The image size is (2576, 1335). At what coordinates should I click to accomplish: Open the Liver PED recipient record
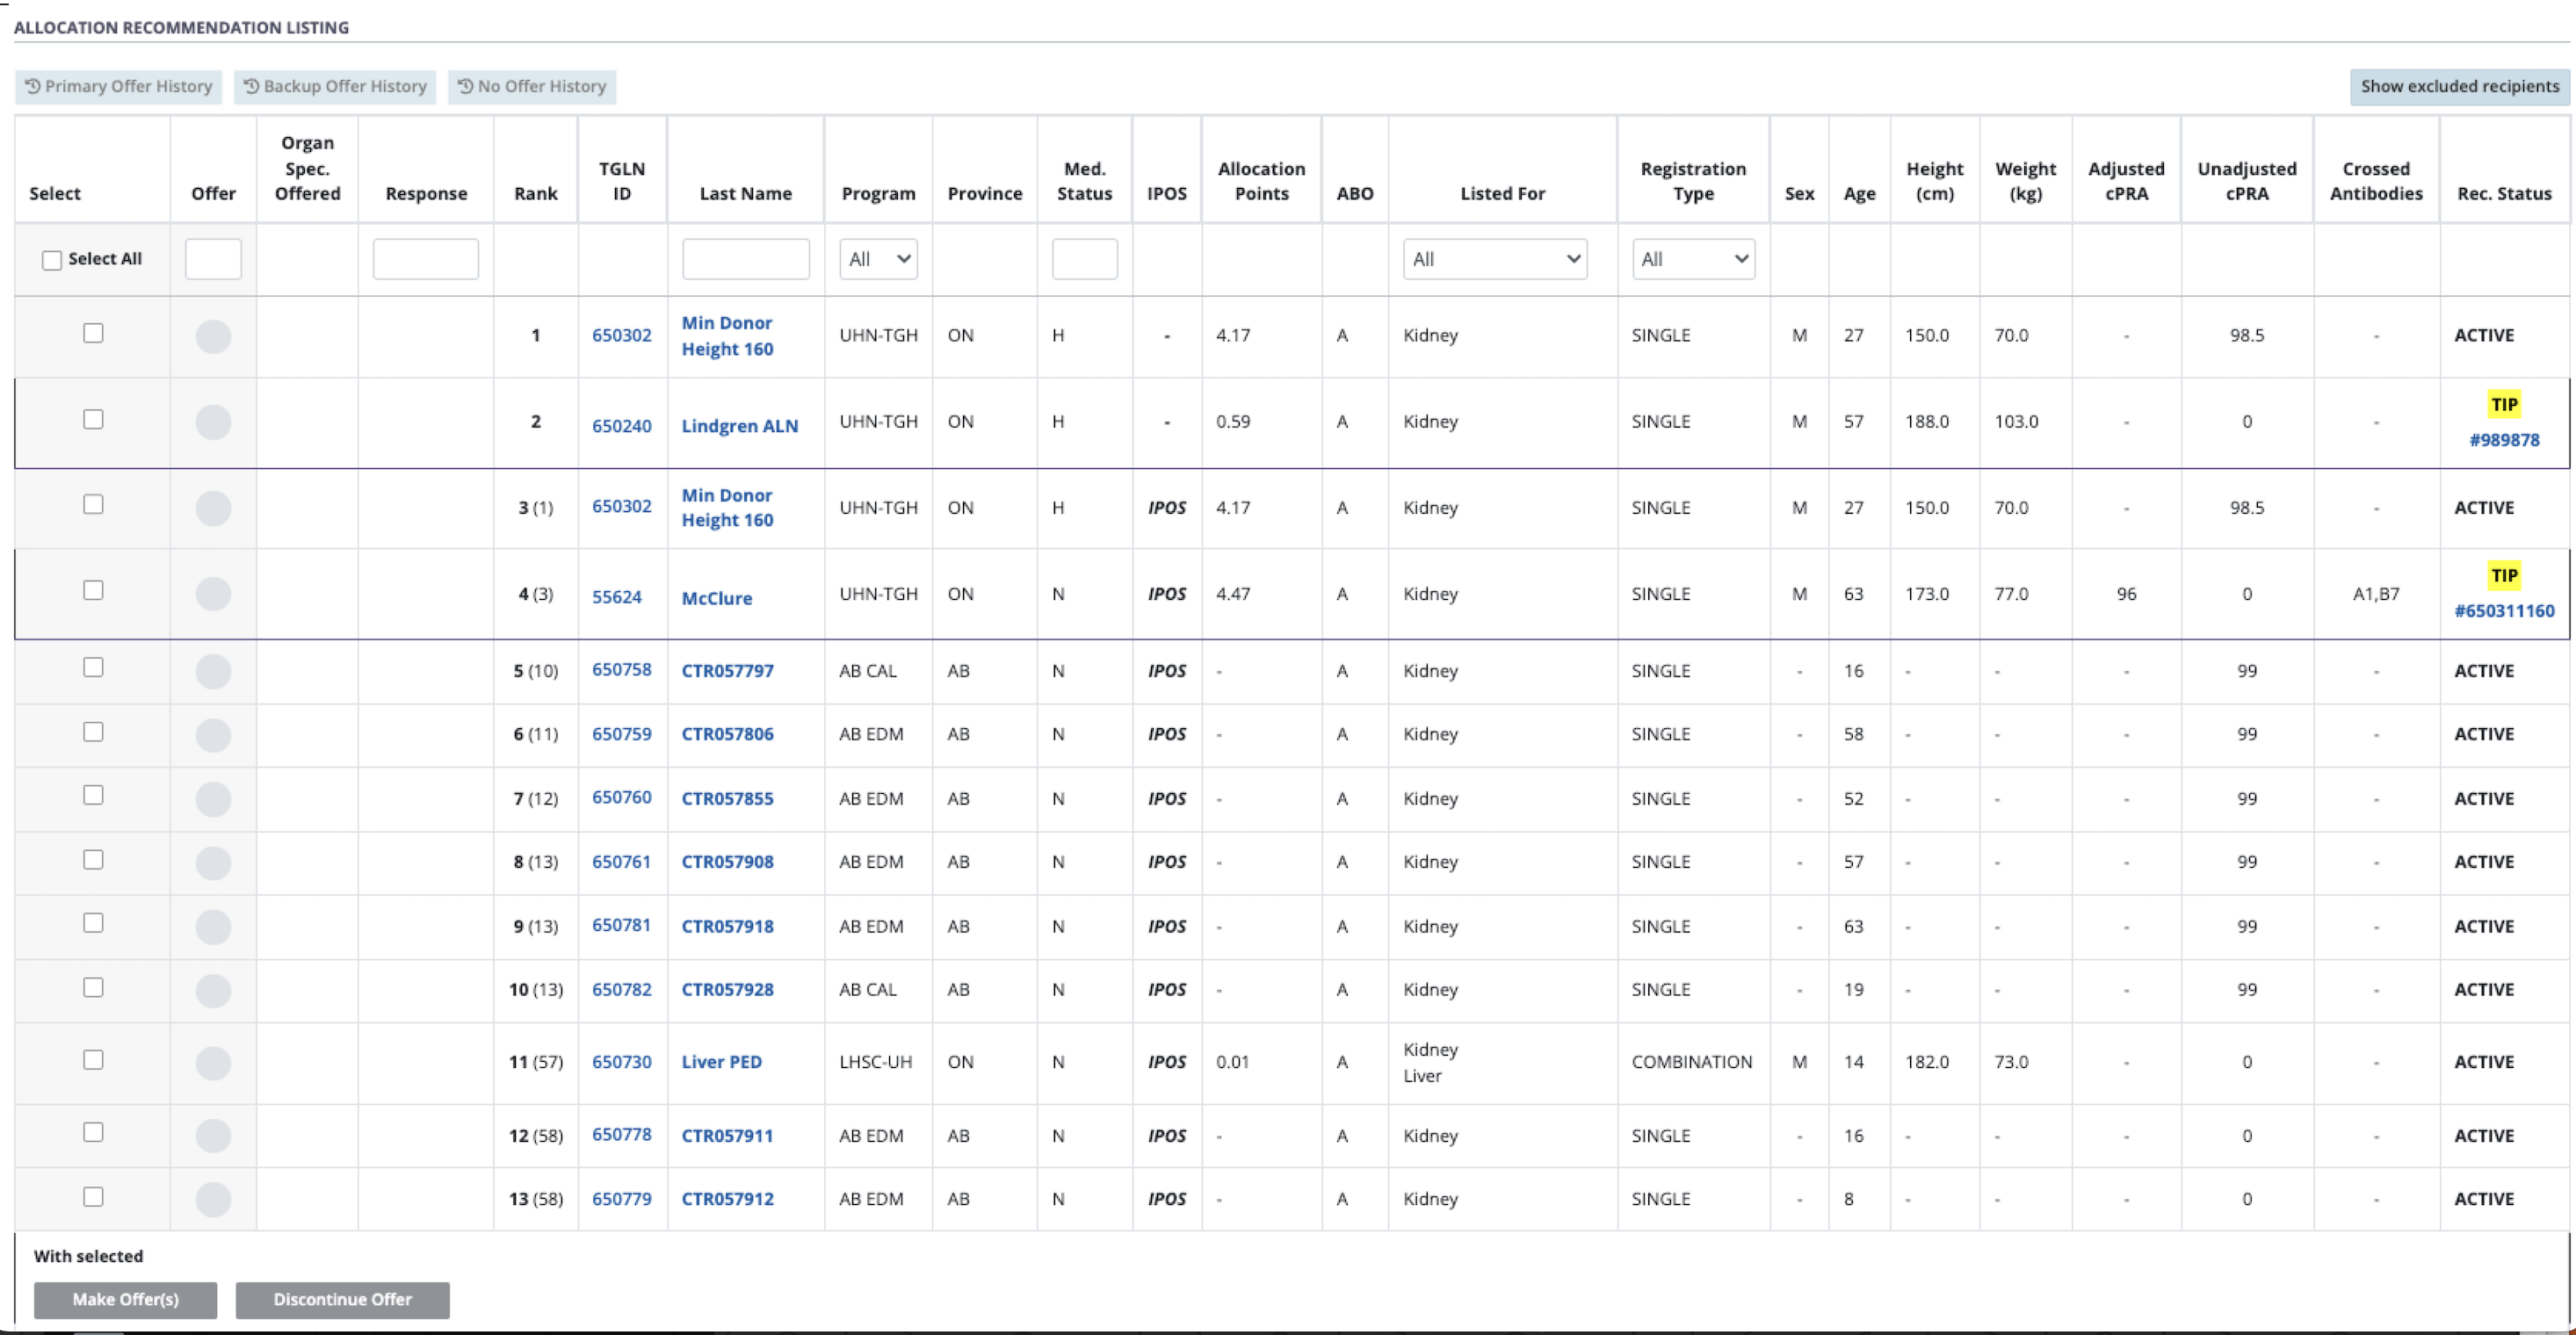coord(721,1062)
